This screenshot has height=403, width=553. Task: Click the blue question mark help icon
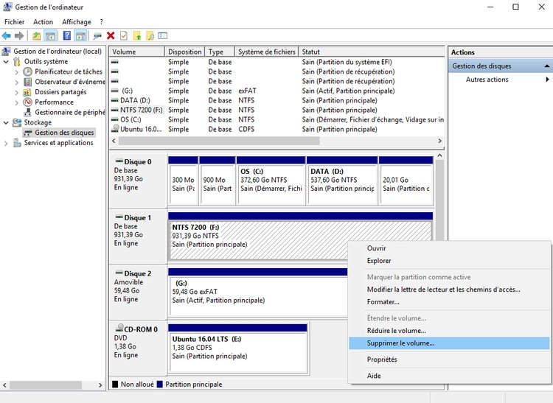pos(66,35)
